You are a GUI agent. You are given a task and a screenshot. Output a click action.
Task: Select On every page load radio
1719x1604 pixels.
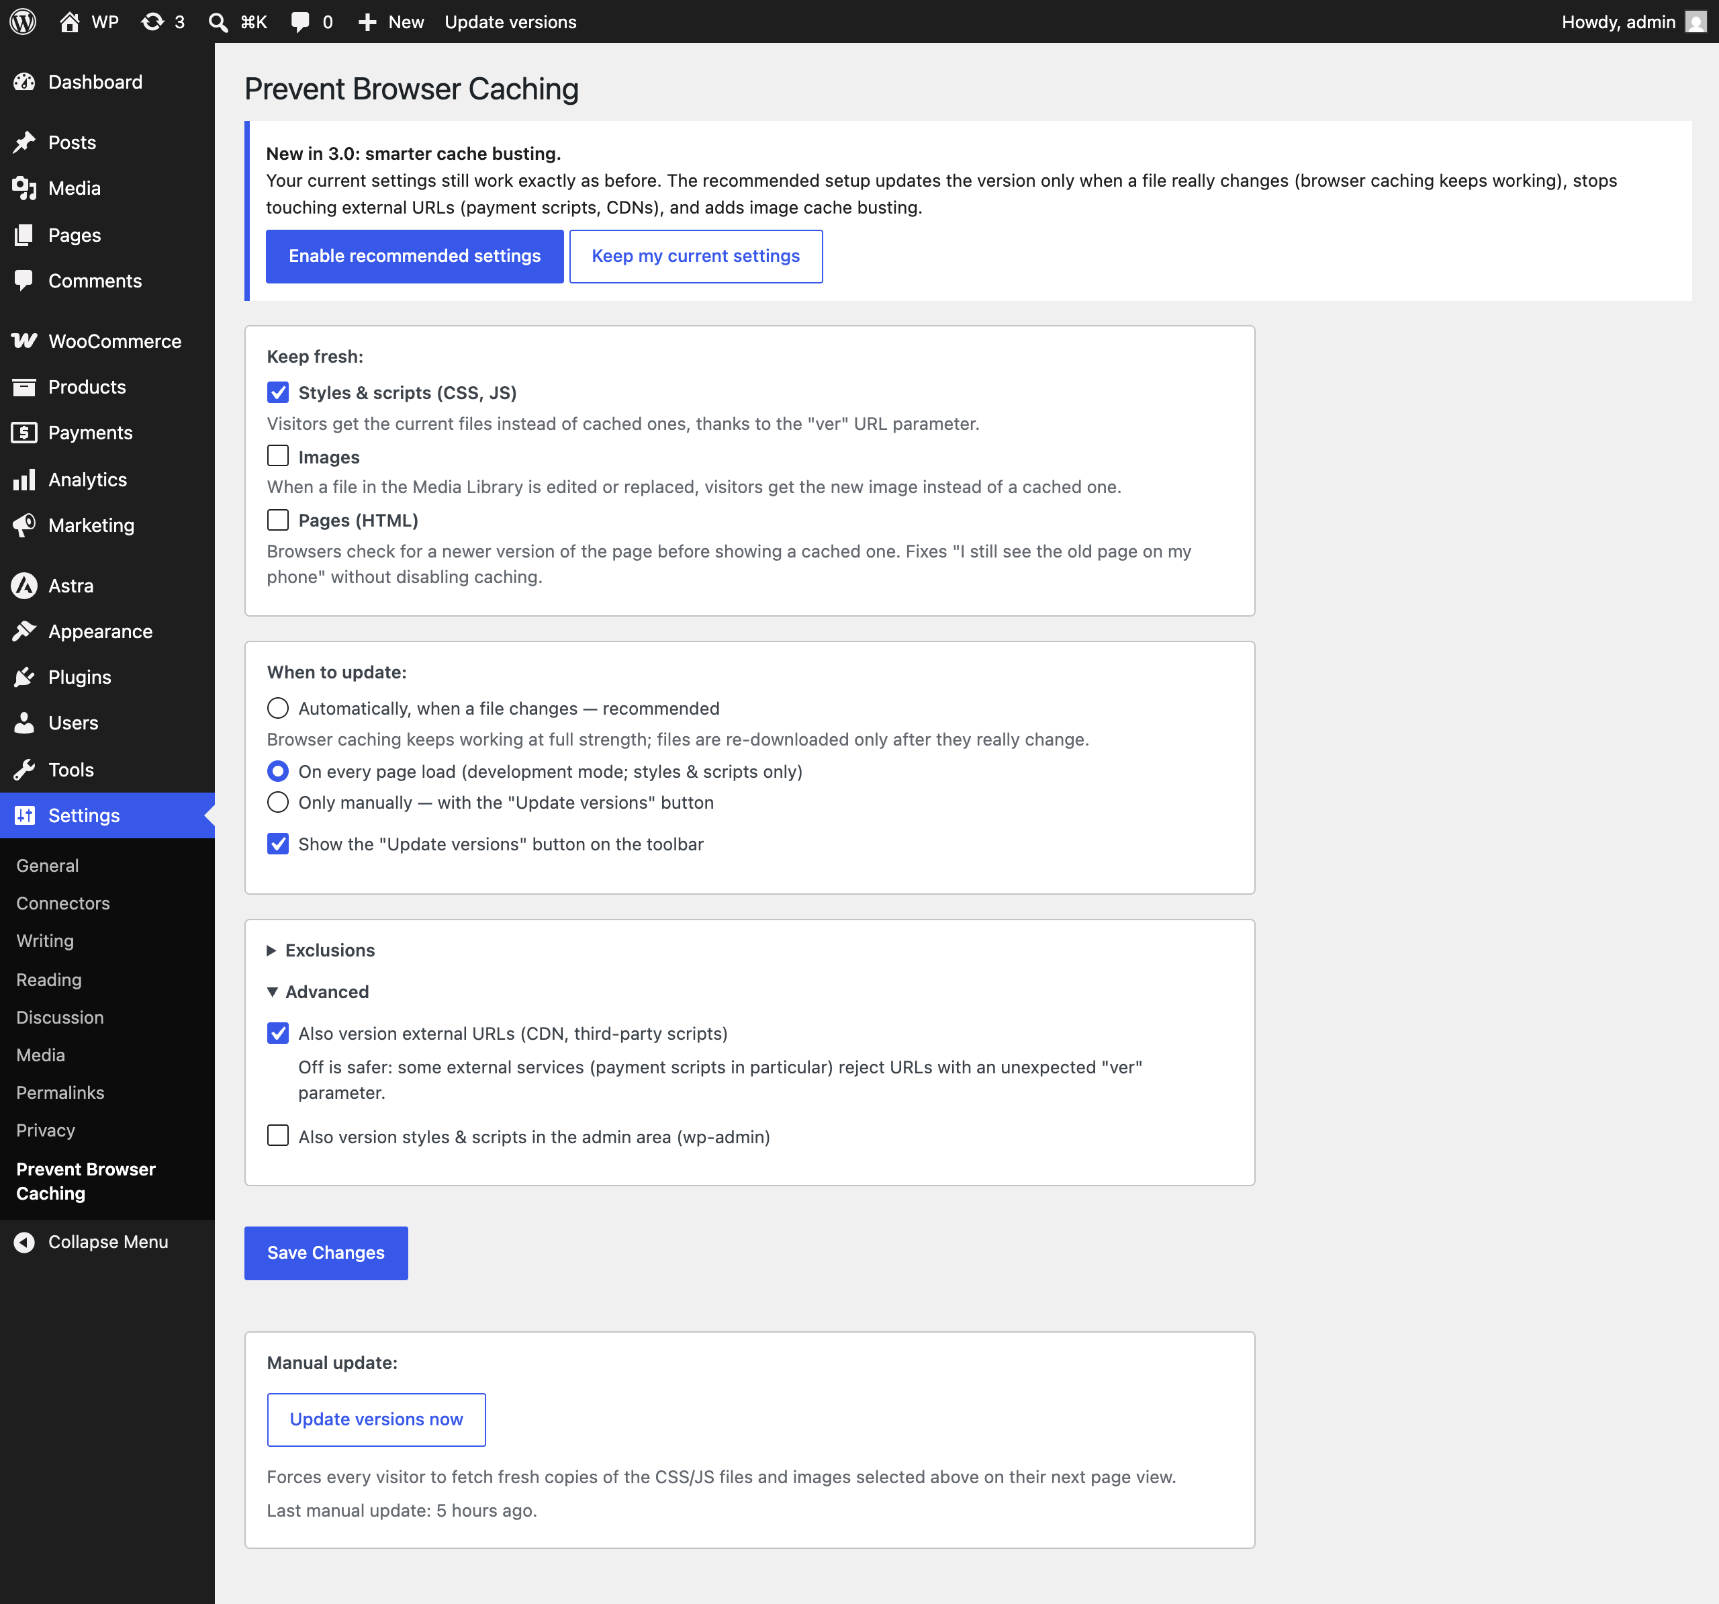[x=277, y=771]
